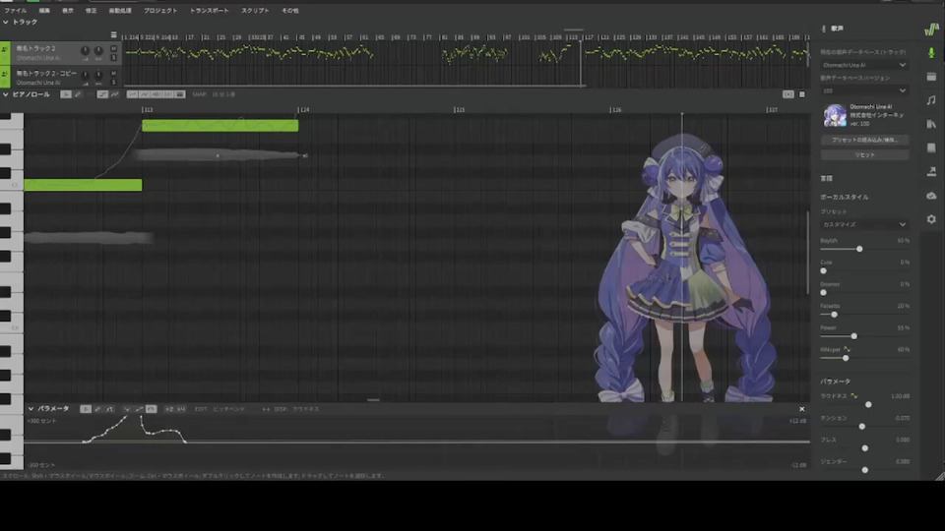Adjust the Falsetto vocal style slider
The width and height of the screenshot is (945, 531).
pyautogui.click(x=834, y=315)
